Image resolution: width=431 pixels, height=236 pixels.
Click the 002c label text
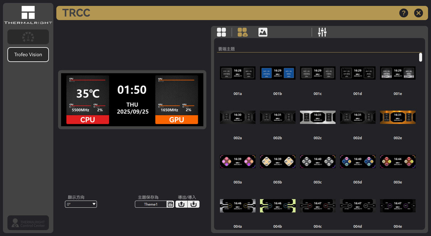click(x=318, y=138)
